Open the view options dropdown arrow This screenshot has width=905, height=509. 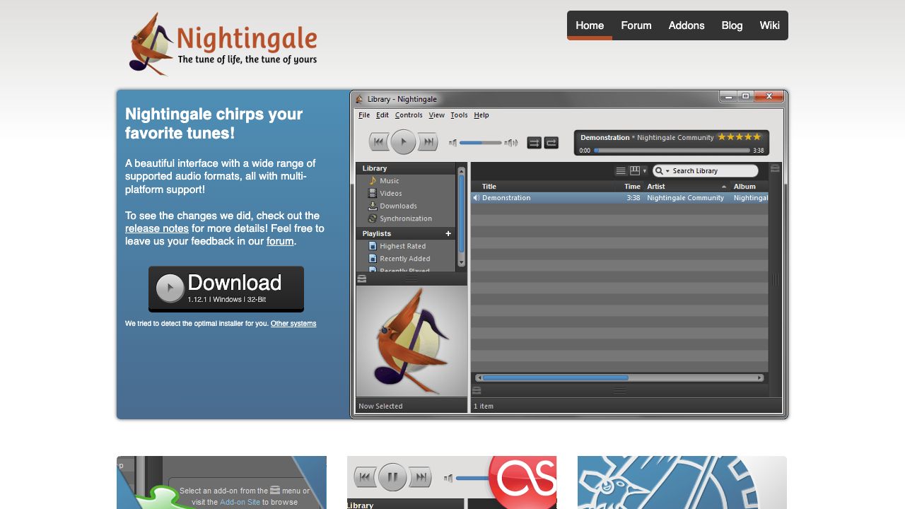644,171
